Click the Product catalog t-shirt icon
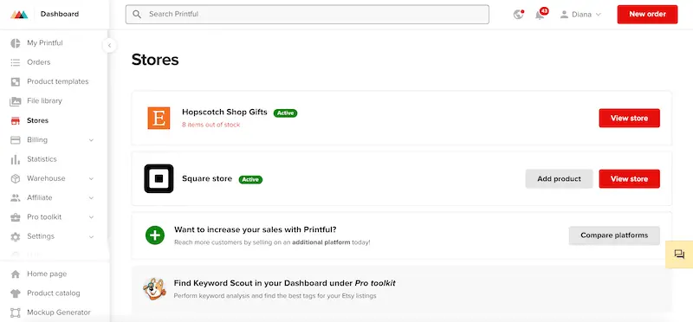693x322 pixels. 16,293
